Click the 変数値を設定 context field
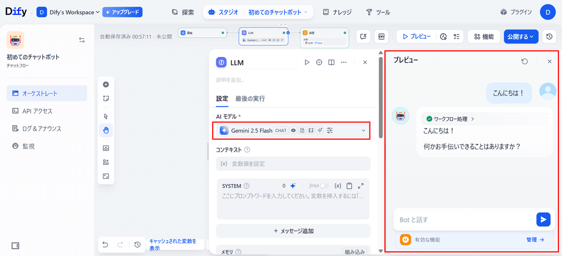The width and height of the screenshot is (562, 256). click(x=293, y=164)
